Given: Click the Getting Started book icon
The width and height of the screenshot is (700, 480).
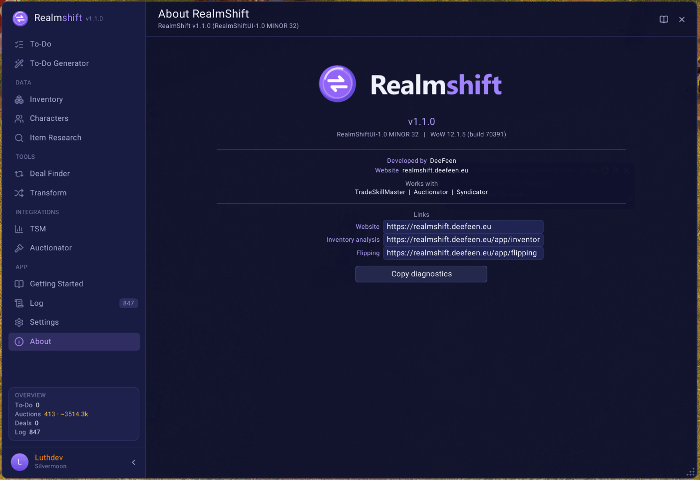Looking at the screenshot, I should [x=19, y=284].
